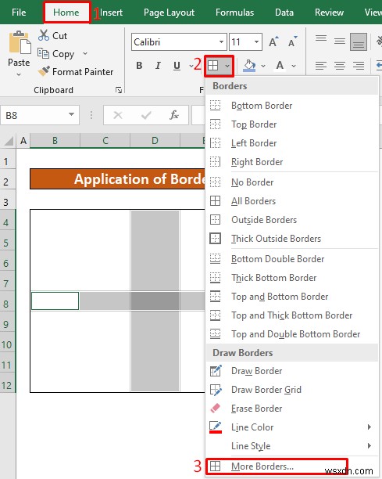Click the Insert Function fx button
Screen dimensions: 382x479
pyautogui.click(x=173, y=115)
